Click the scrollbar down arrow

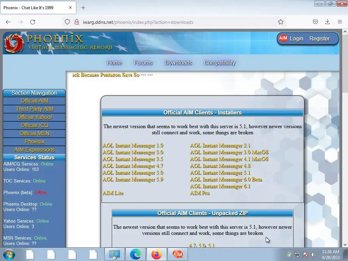(345, 245)
